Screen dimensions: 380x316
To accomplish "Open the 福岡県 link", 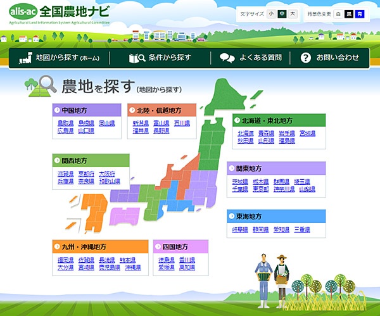I will tap(65, 260).
